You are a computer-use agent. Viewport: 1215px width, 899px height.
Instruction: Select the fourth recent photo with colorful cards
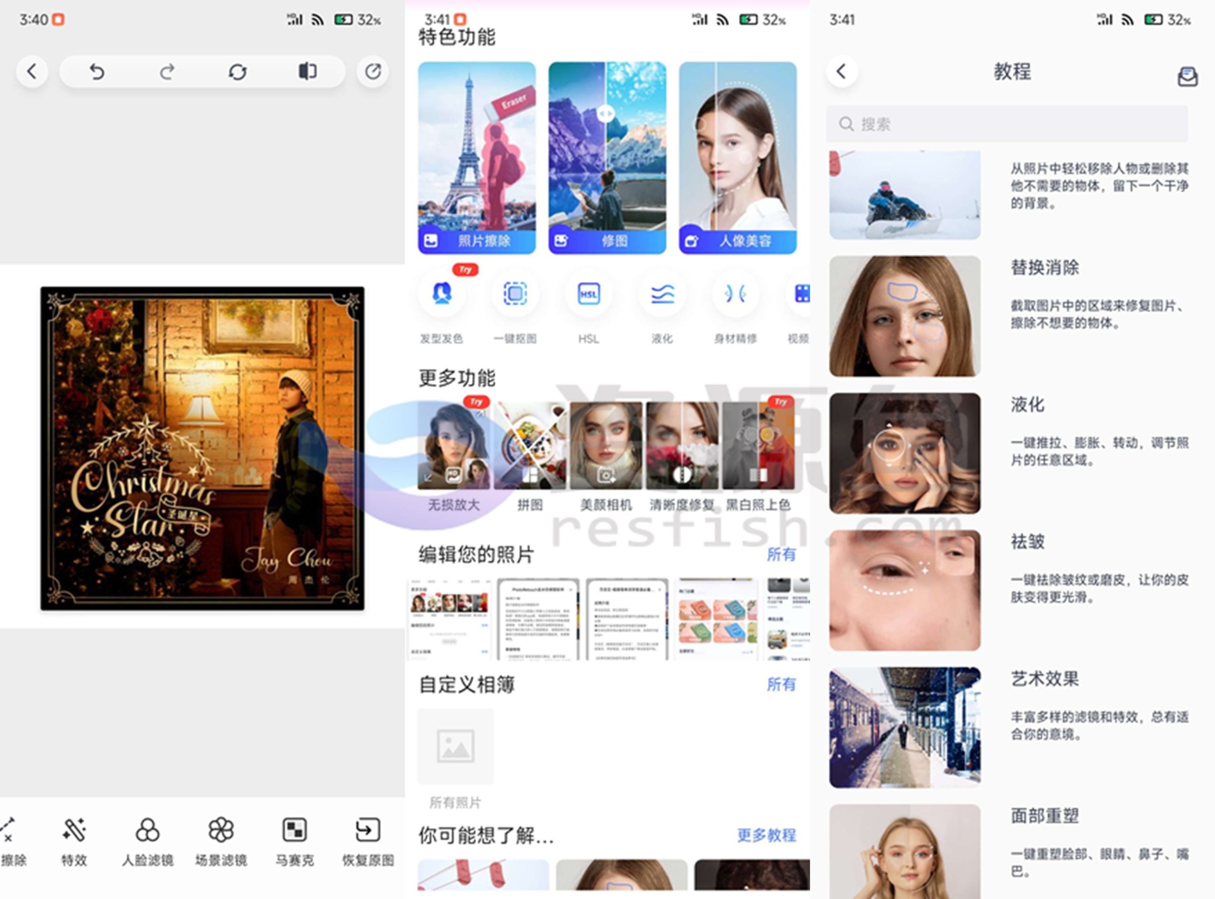(x=716, y=619)
